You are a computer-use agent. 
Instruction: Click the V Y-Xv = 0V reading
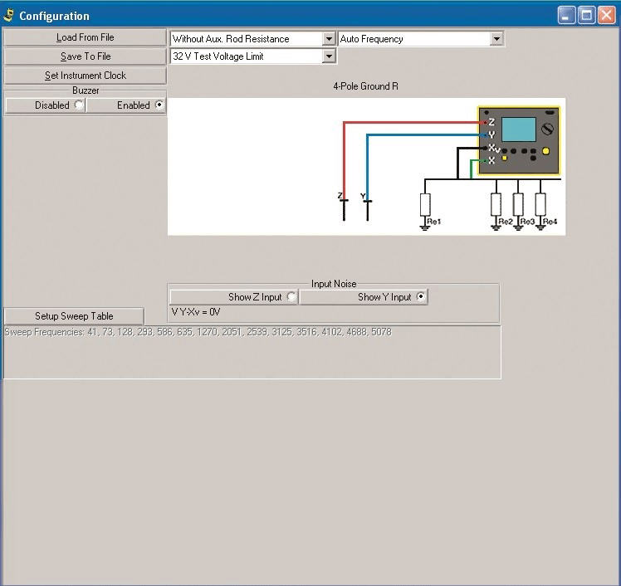click(x=196, y=312)
